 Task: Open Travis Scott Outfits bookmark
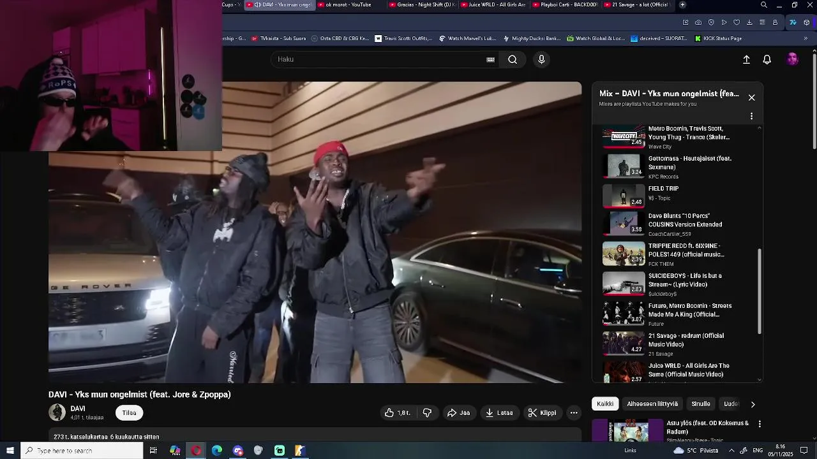(403, 38)
